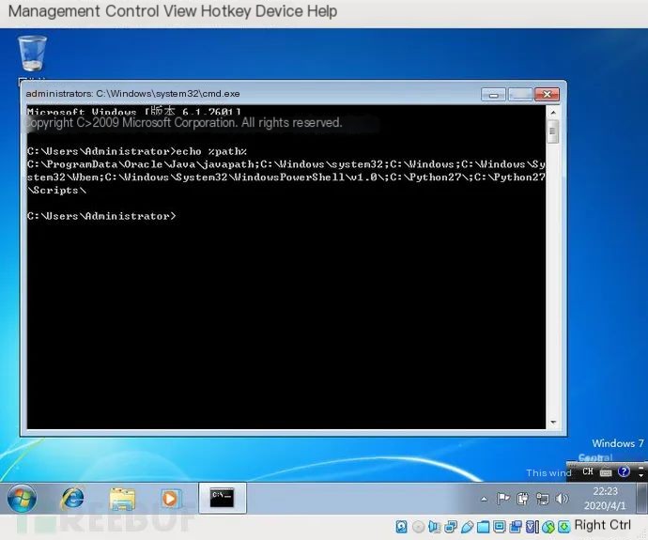This screenshot has width=648, height=540.
Task: Click the Copyright 2009 Microsoft line
Action: 184,123
